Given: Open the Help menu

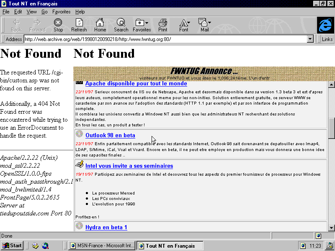Looking at the screenshot, I should (80, 12).
